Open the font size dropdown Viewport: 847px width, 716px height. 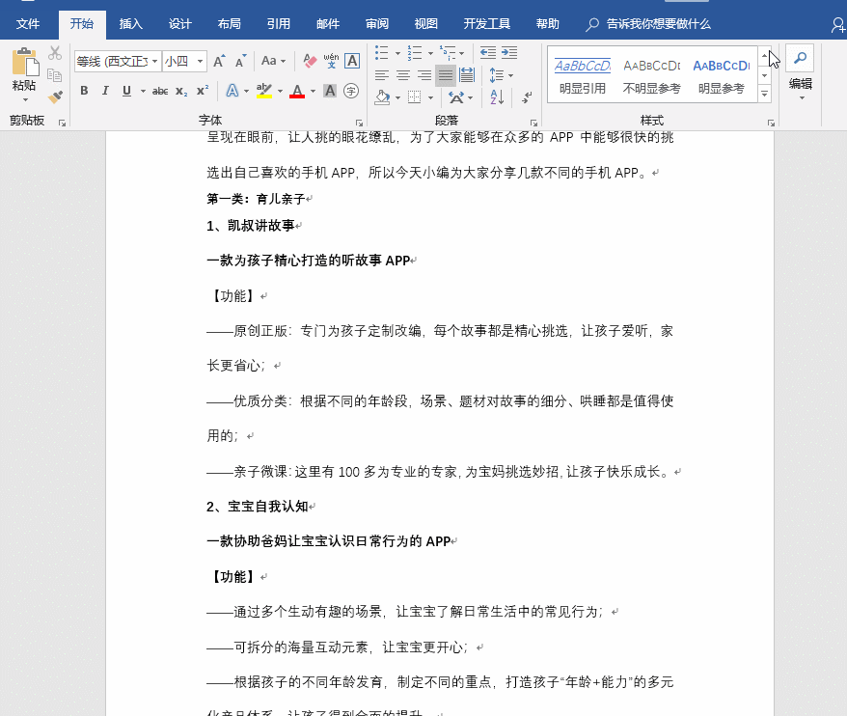pos(201,61)
